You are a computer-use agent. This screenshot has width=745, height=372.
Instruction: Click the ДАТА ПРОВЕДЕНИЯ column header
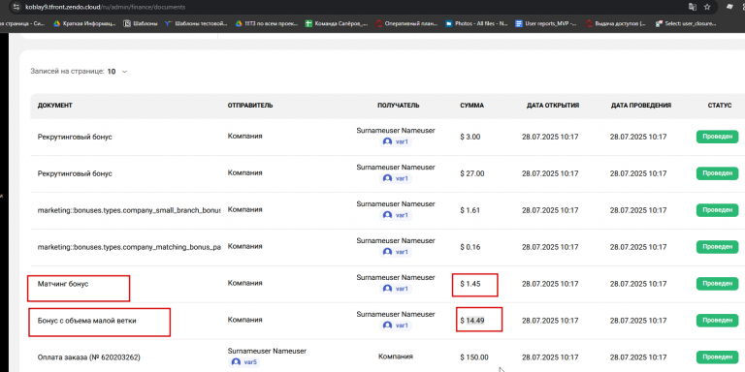pyautogui.click(x=641, y=106)
